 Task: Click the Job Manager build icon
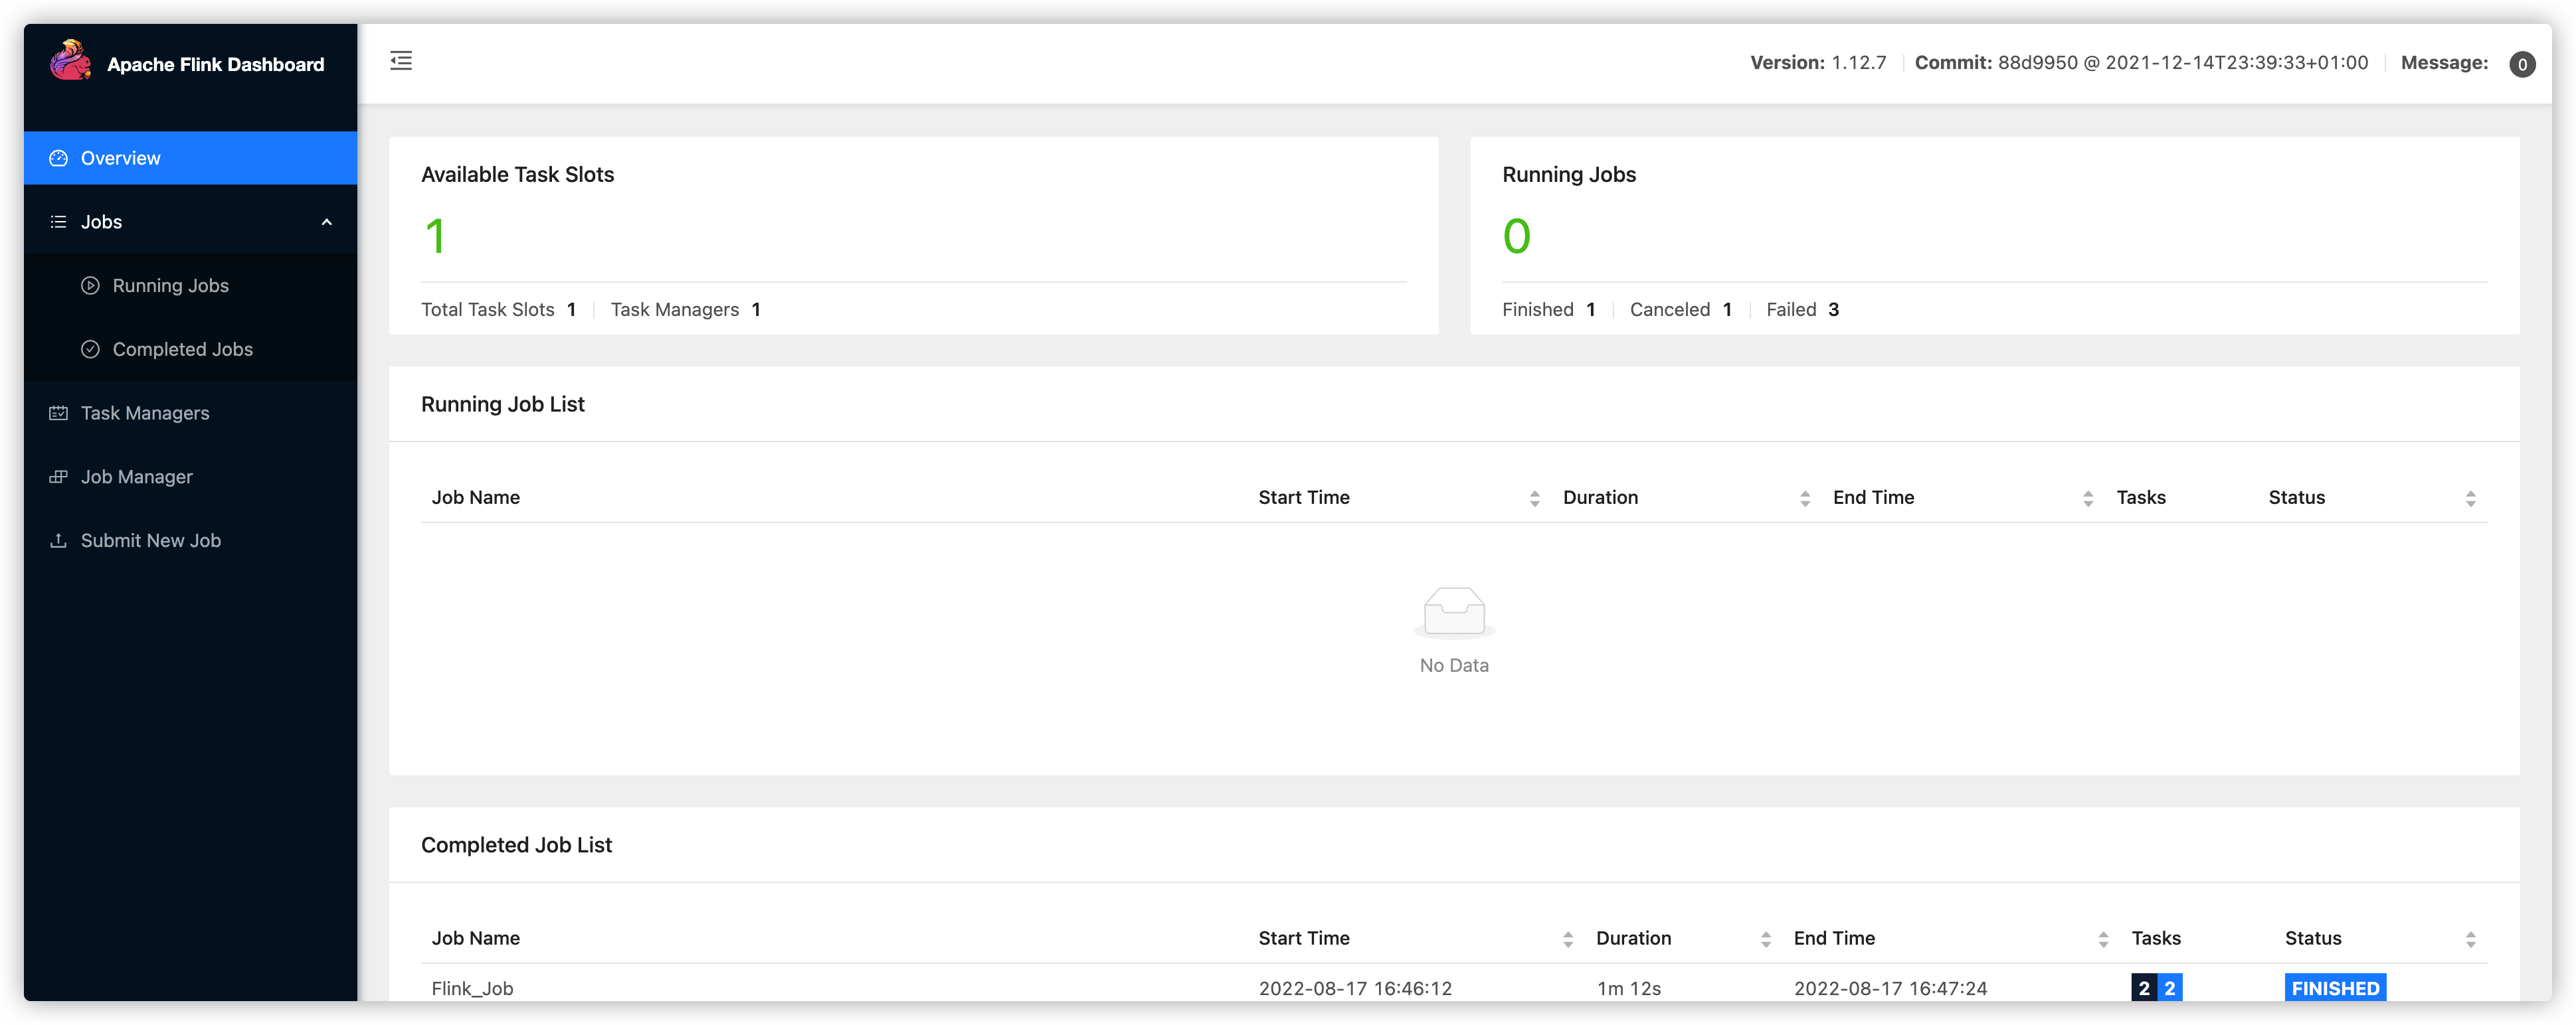tap(58, 477)
